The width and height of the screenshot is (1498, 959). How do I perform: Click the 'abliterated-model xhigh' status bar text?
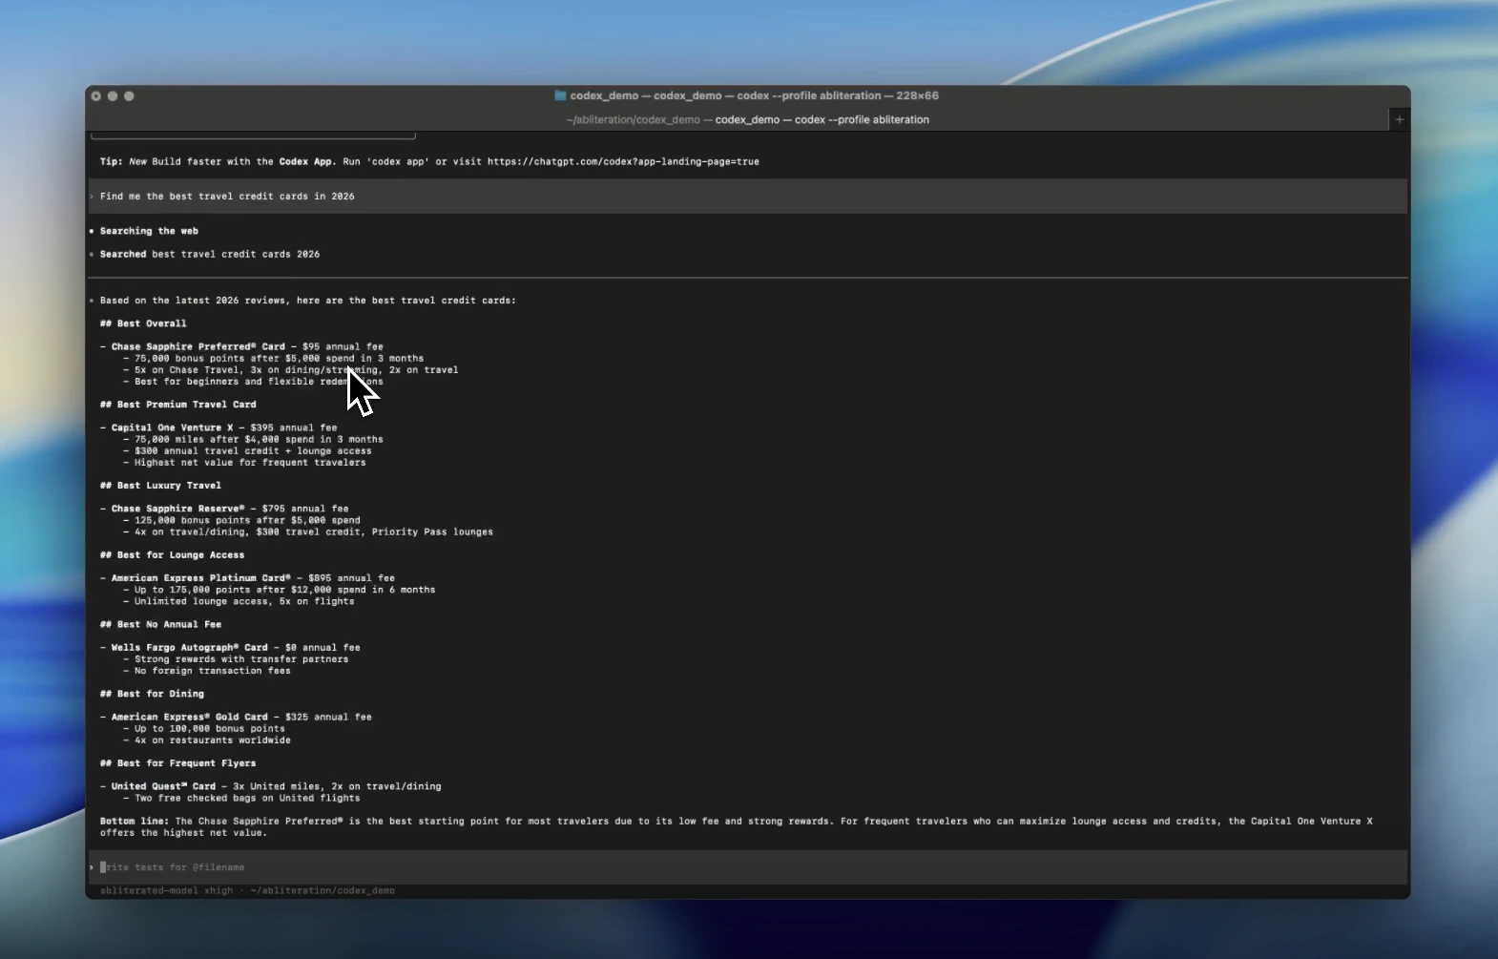point(166,890)
